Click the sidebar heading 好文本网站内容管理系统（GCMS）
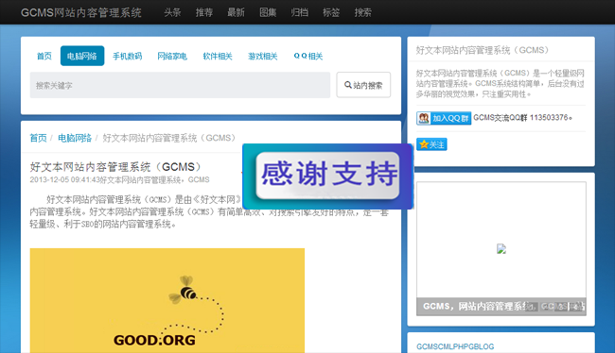This screenshot has width=615, height=353. [x=483, y=50]
